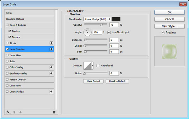Click the New Style... button
The image size is (189, 119).
pyautogui.click(x=169, y=26)
